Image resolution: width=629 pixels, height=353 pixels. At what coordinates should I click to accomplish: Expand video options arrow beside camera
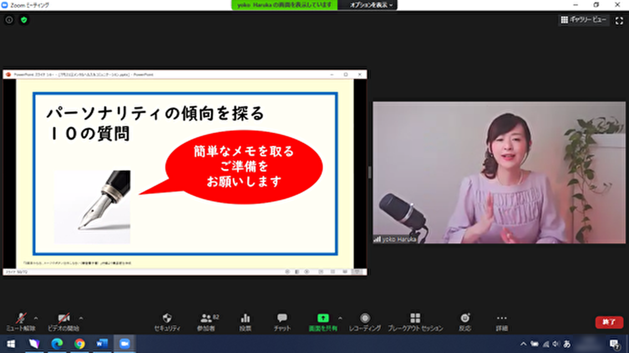coord(81,318)
